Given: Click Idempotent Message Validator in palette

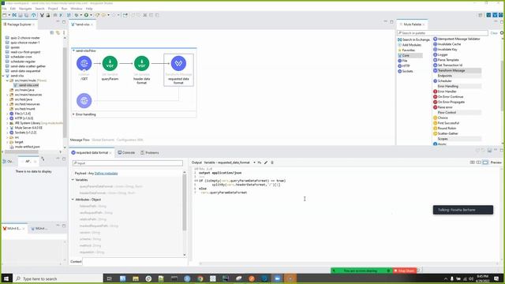Looking at the screenshot, I should [458, 39].
